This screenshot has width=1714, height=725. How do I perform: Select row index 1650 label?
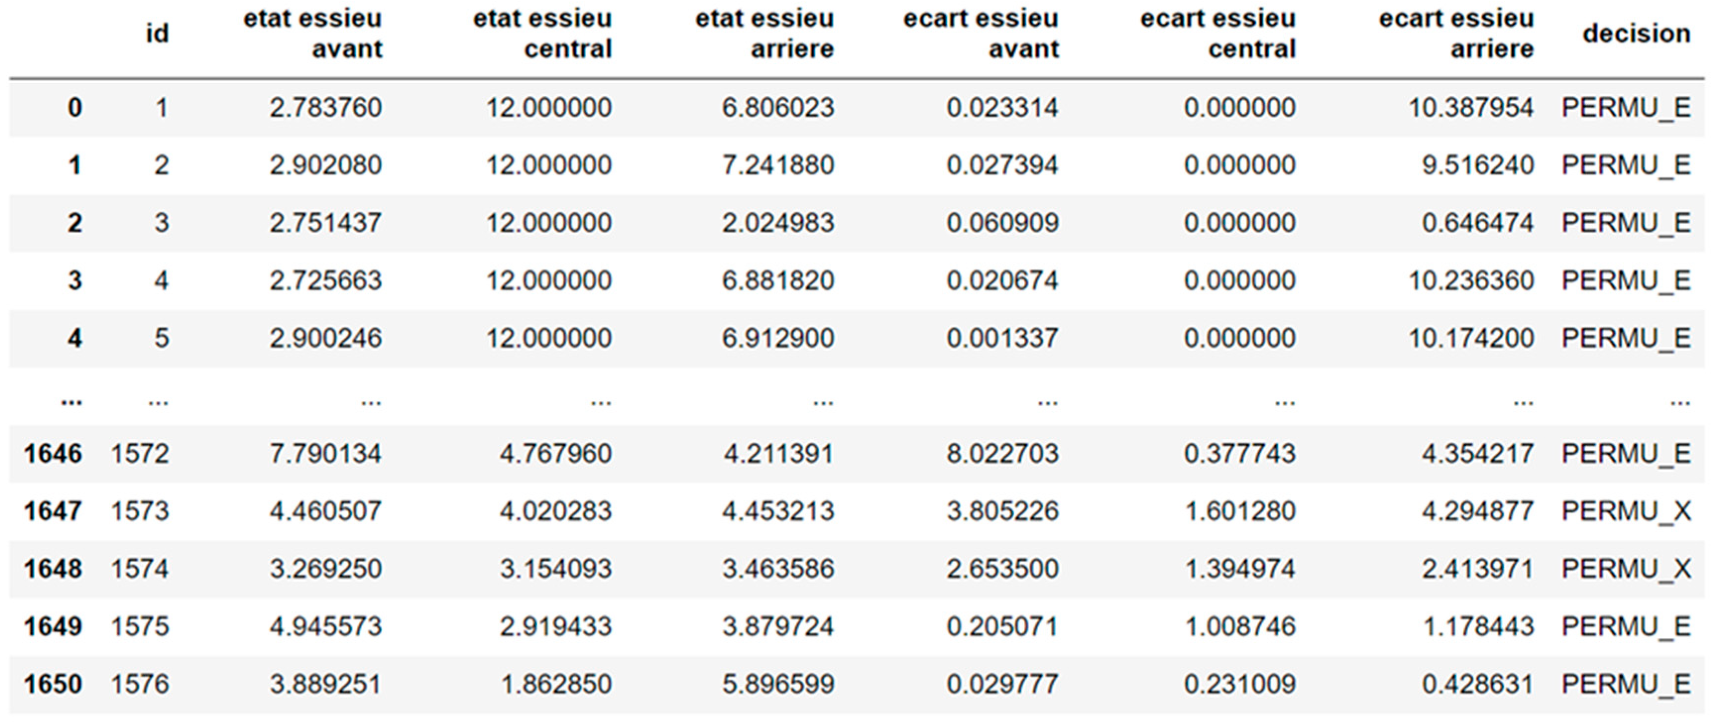(53, 684)
